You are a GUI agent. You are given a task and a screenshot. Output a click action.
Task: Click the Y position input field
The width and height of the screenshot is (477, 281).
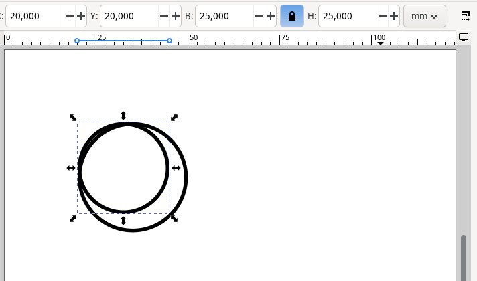[x=129, y=16]
